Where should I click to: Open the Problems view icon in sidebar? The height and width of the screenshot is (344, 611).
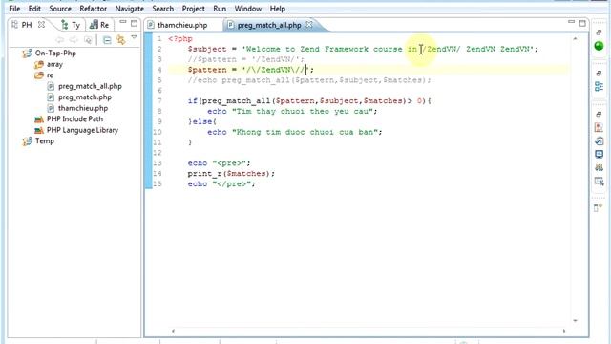click(x=599, y=127)
